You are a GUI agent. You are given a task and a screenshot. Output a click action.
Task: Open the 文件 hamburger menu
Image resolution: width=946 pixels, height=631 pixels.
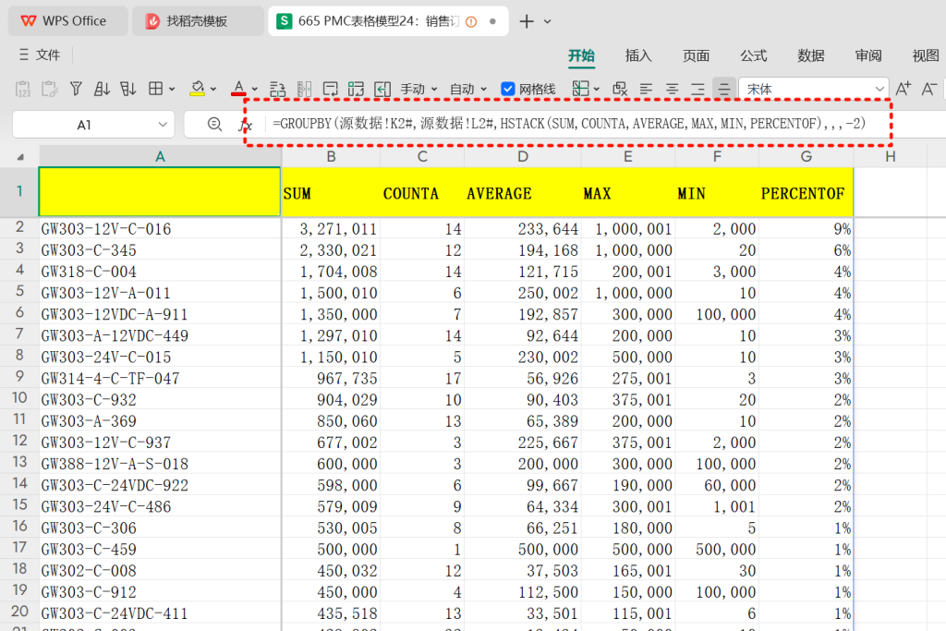[40, 55]
